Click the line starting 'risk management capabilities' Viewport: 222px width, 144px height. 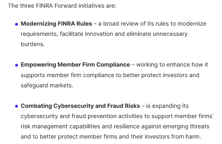point(115,126)
